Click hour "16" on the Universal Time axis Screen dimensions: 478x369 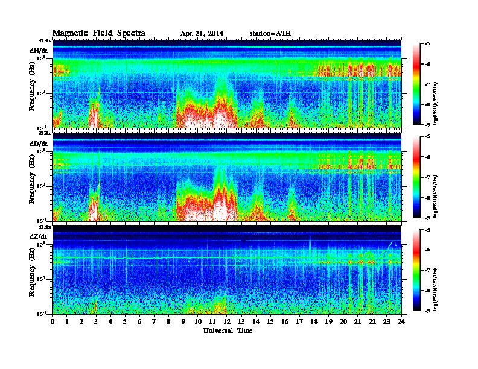click(x=285, y=321)
